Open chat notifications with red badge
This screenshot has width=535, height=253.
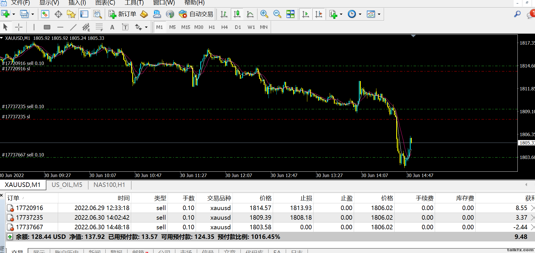[x=531, y=14]
